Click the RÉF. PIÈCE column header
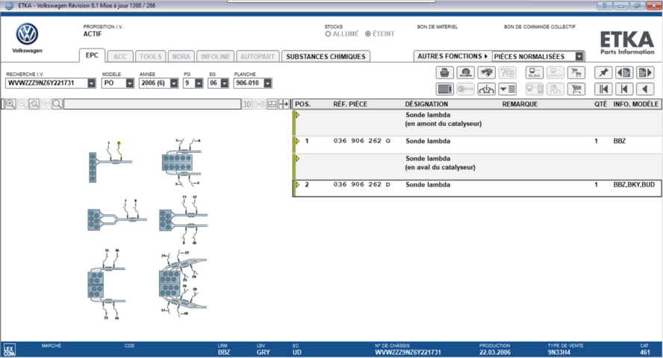The width and height of the screenshot is (663, 358). pyautogui.click(x=350, y=104)
